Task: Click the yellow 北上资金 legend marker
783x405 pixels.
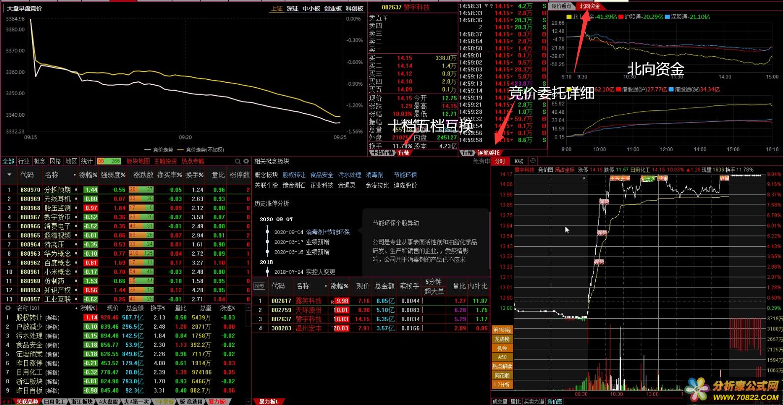Action: click(569, 17)
